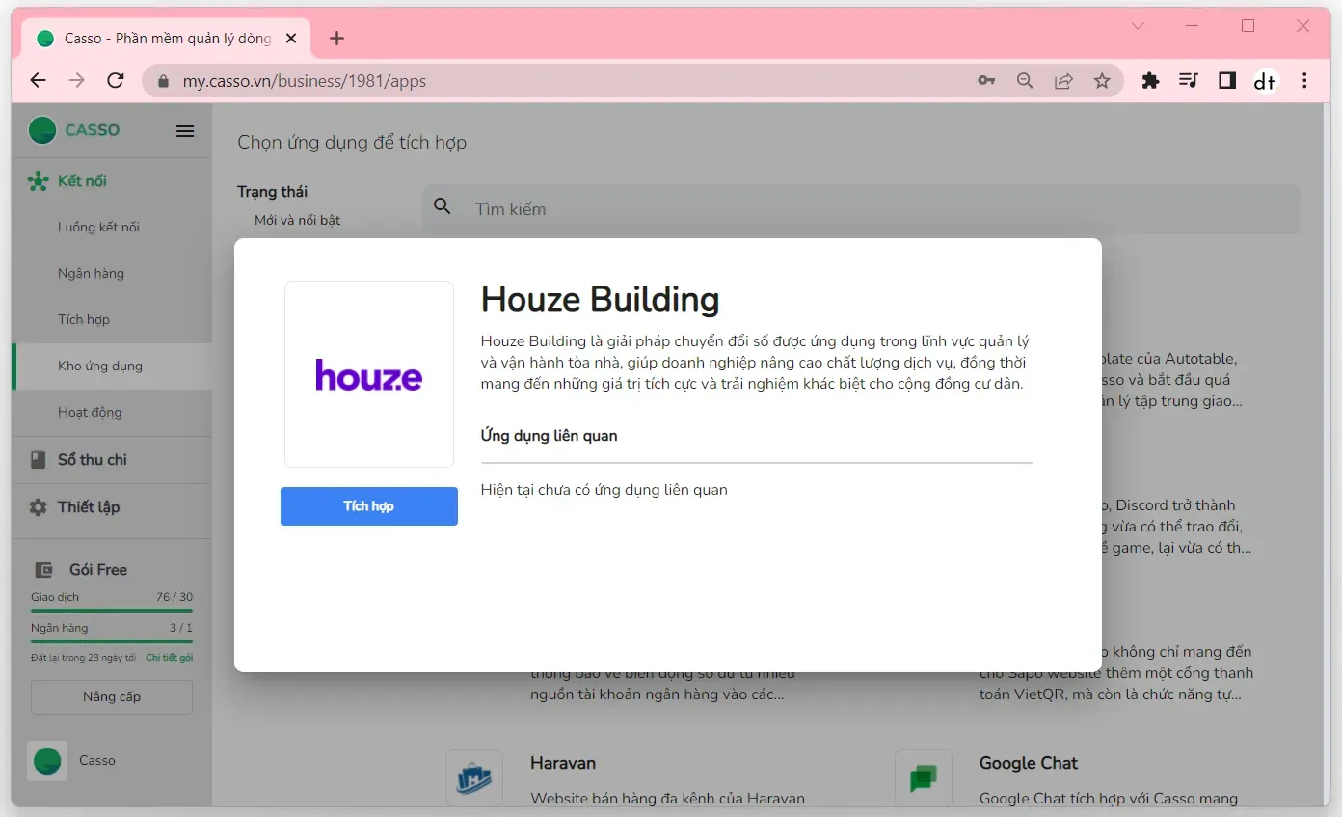Click the address bar URL
The width and height of the screenshot is (1342, 817).
(305, 81)
